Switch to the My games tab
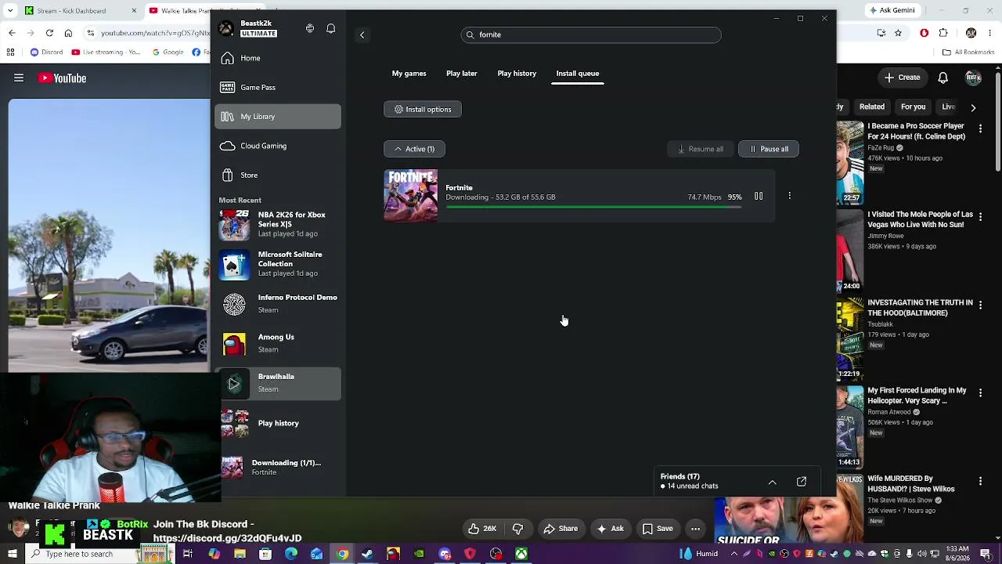 (409, 74)
